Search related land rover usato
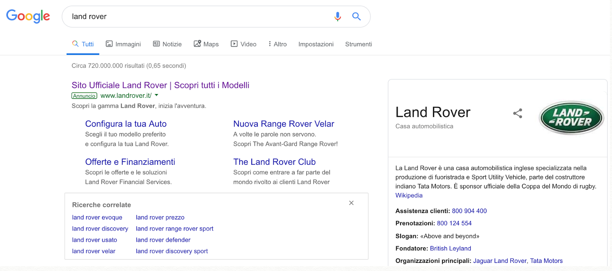 click(x=94, y=240)
